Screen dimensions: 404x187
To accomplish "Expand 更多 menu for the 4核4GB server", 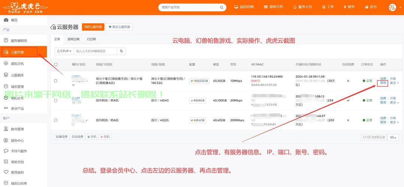I will (x=394, y=122).
